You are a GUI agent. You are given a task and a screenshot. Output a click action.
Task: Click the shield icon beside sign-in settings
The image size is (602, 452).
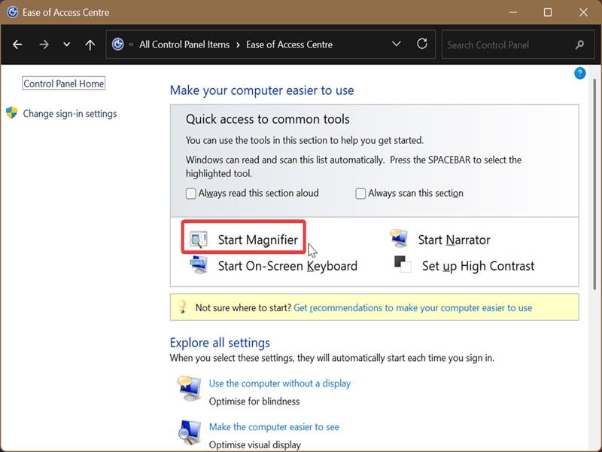(11, 112)
